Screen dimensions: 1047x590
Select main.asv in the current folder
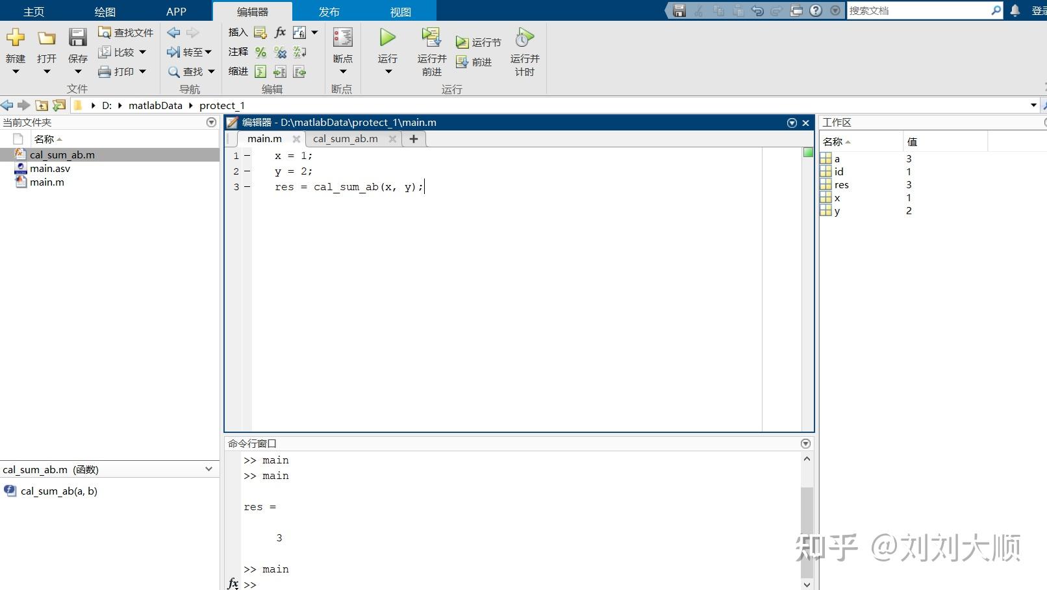(x=50, y=169)
